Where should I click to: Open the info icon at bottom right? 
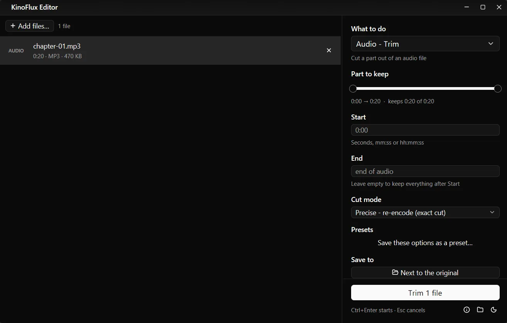(466, 310)
